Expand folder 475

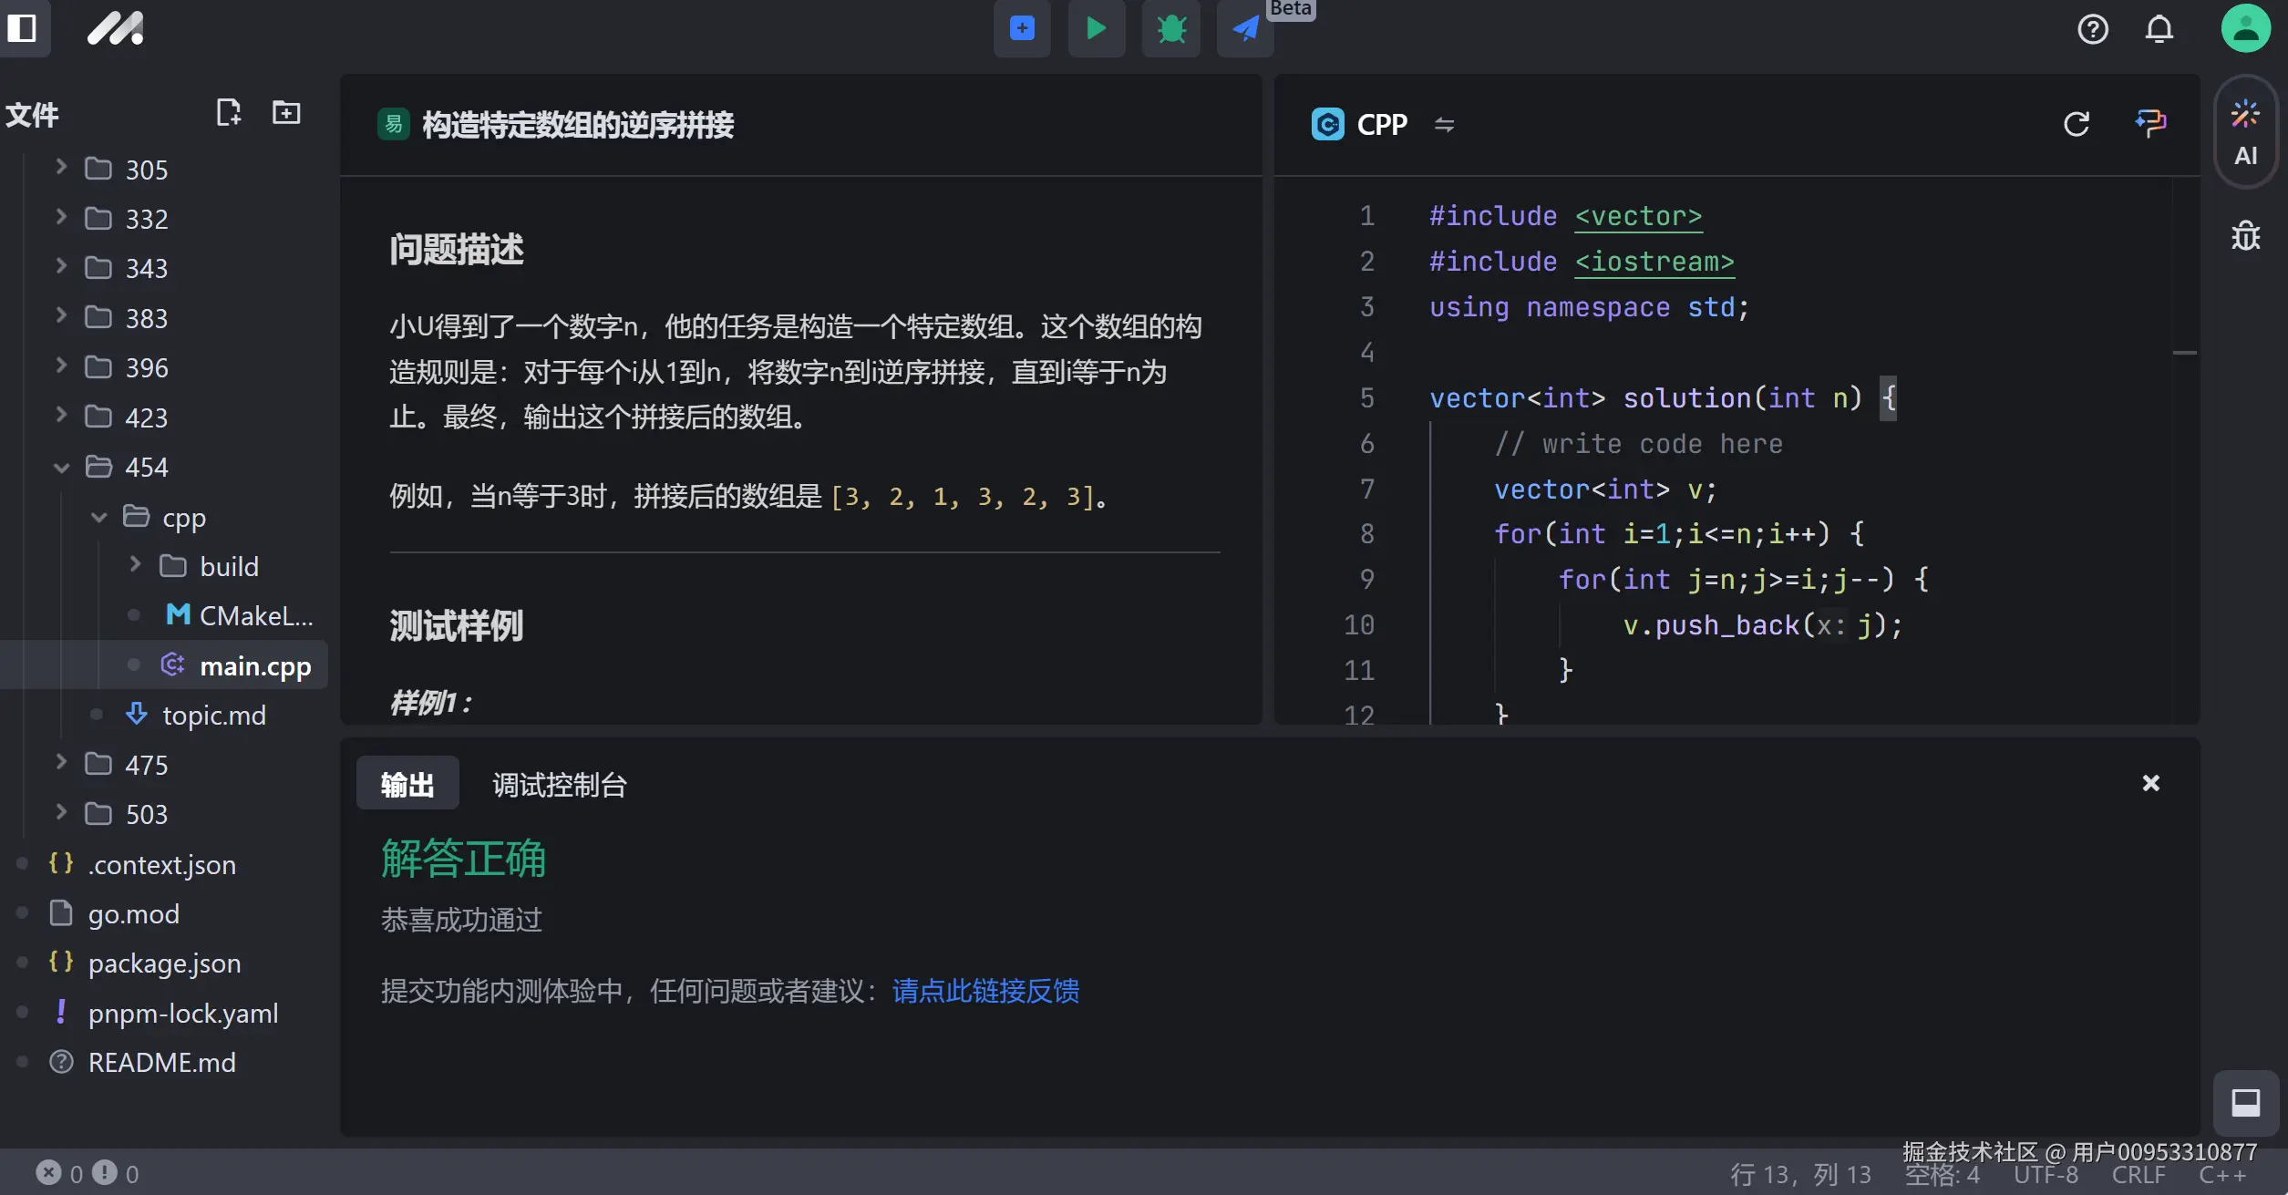point(60,764)
